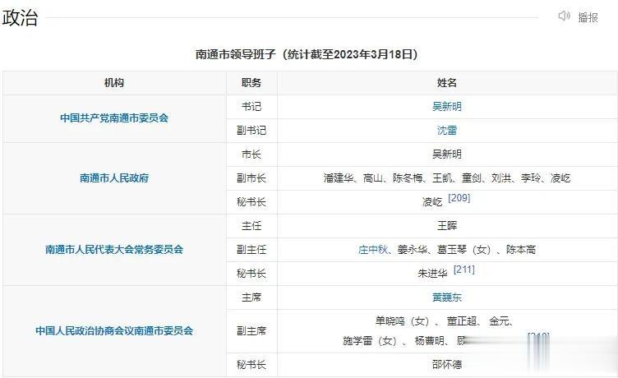Click the 书记 cell

pos(251,107)
